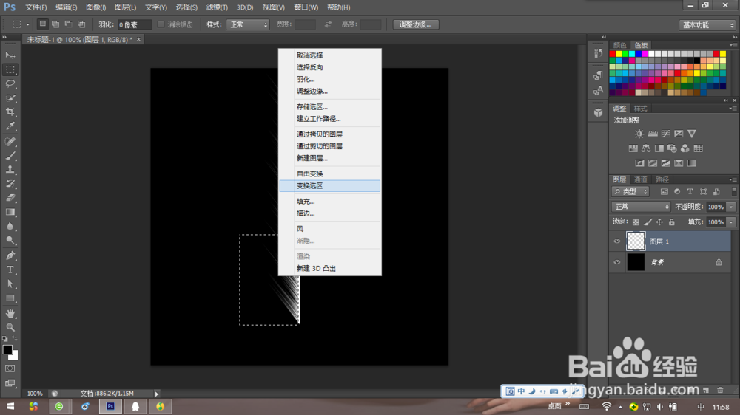This screenshot has width=740, height=415.
Task: Select the Eraser tool
Action: (10, 199)
